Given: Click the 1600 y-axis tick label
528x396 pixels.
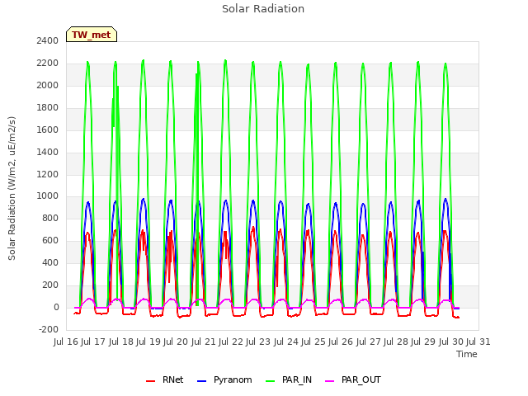Looking at the screenshot, I should [48, 130].
